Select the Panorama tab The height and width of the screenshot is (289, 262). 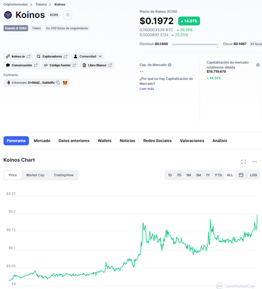tap(16, 140)
